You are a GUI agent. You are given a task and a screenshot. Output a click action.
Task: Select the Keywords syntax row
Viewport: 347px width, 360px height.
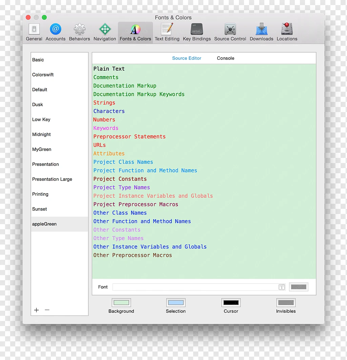pyautogui.click(x=204, y=128)
